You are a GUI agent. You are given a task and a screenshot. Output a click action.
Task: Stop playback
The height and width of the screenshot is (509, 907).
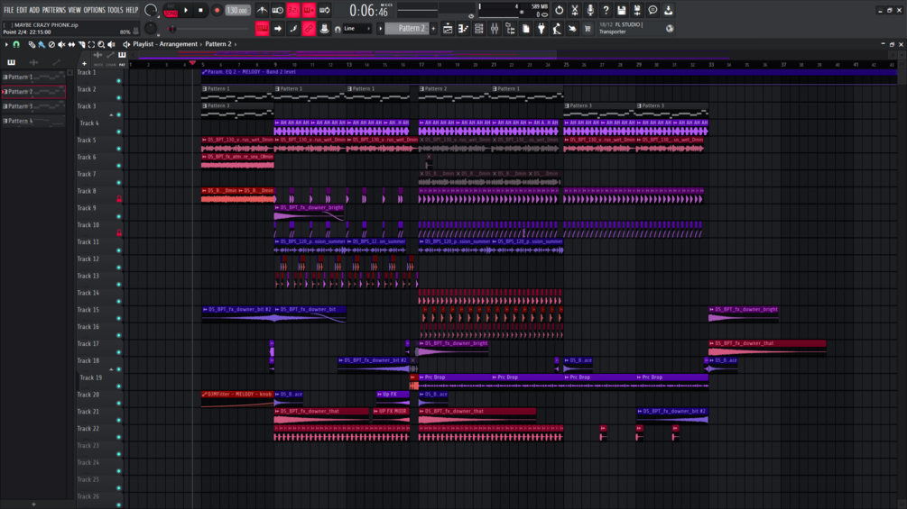[x=200, y=11]
